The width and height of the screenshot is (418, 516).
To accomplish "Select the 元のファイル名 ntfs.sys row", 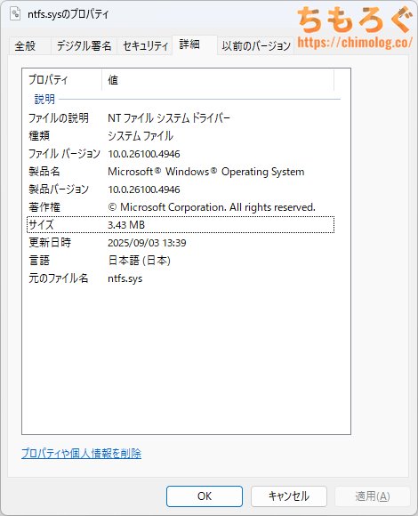I will pyautogui.click(x=181, y=278).
